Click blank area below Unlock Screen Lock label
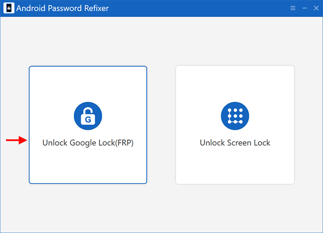The height and width of the screenshot is (233, 323). [235, 164]
